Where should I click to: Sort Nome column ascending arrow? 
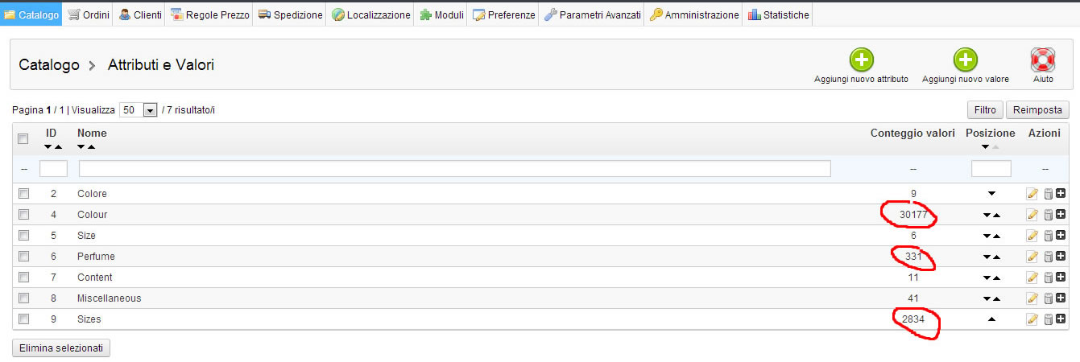tap(92, 147)
